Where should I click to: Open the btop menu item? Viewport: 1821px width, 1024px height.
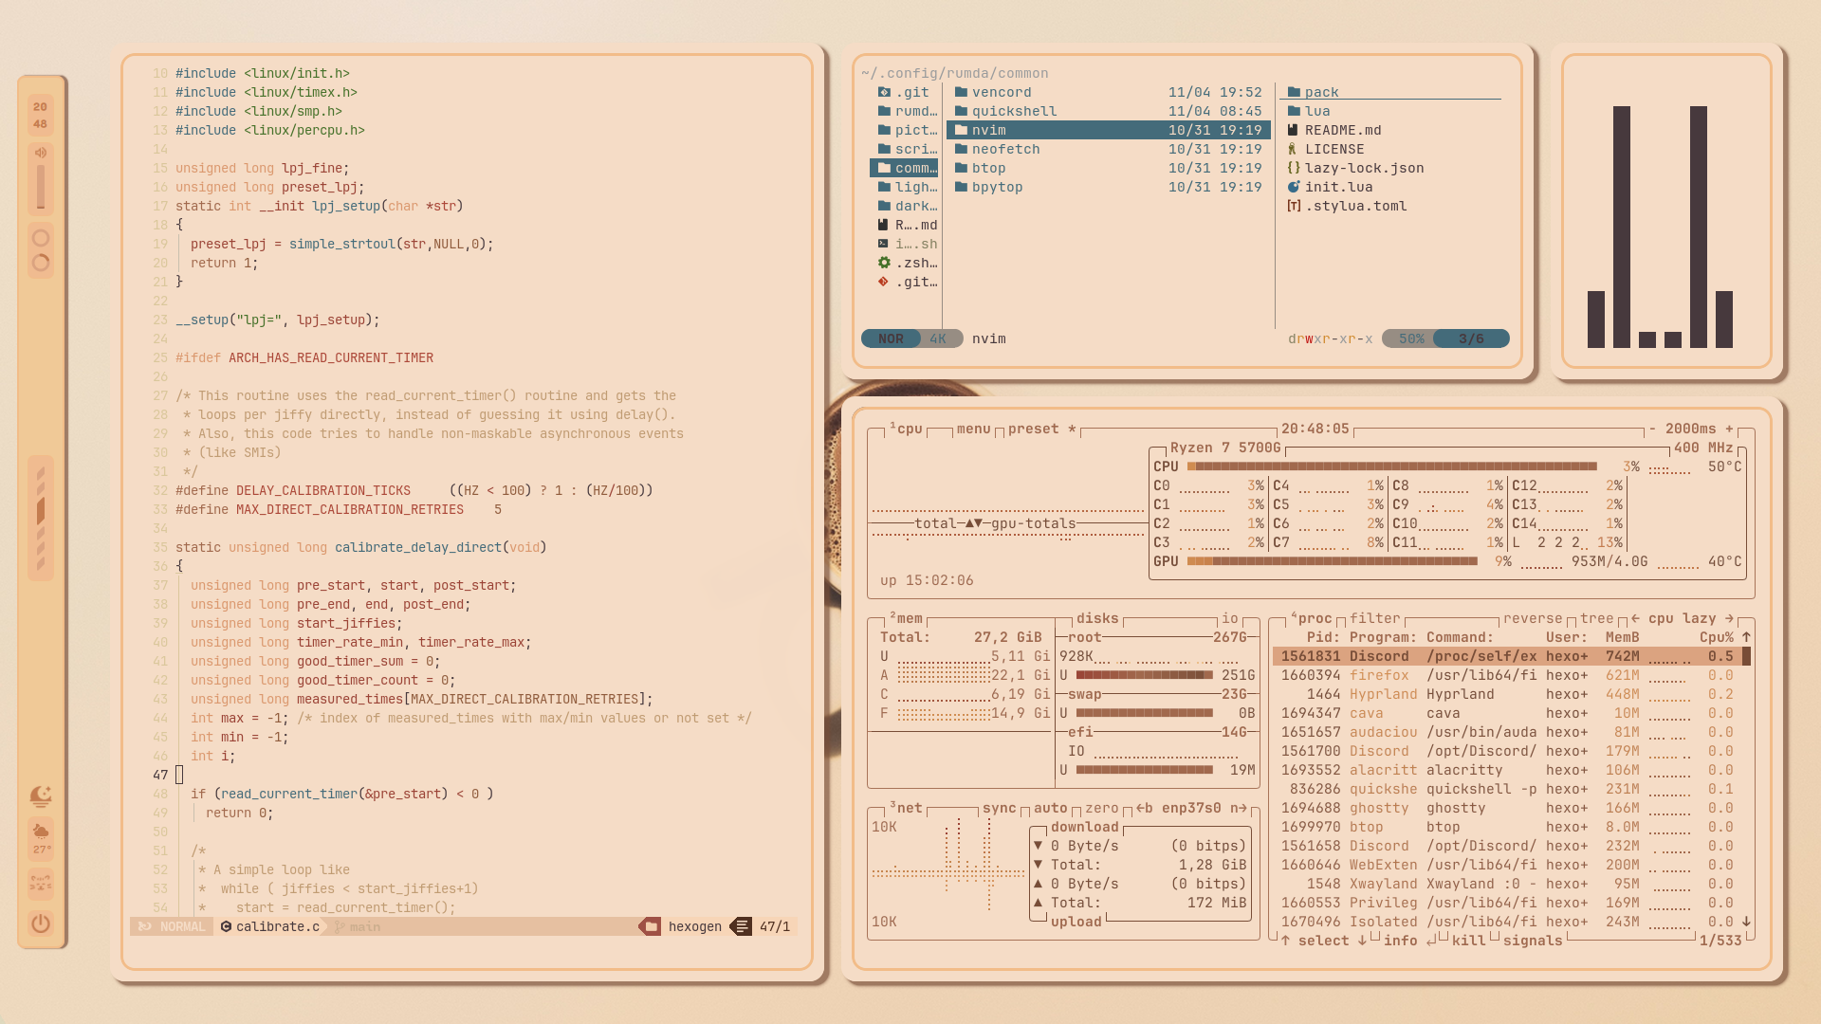pos(973,429)
